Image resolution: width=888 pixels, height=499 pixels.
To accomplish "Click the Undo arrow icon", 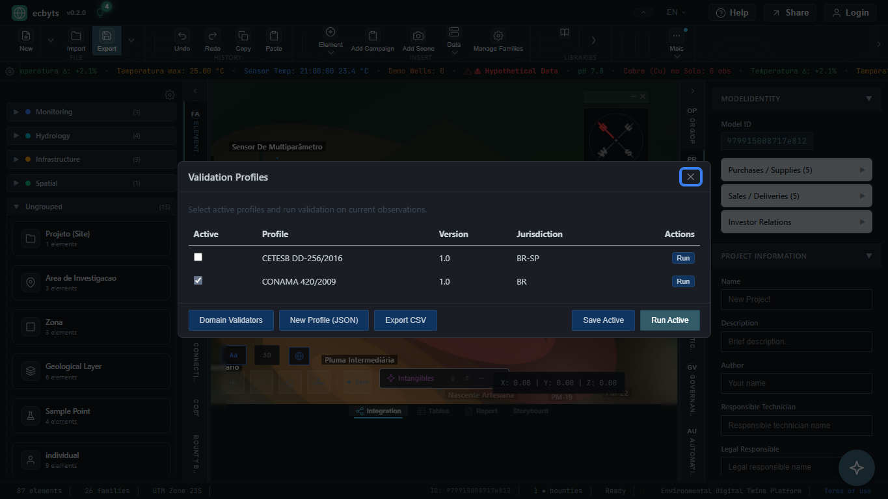I will (x=182, y=36).
